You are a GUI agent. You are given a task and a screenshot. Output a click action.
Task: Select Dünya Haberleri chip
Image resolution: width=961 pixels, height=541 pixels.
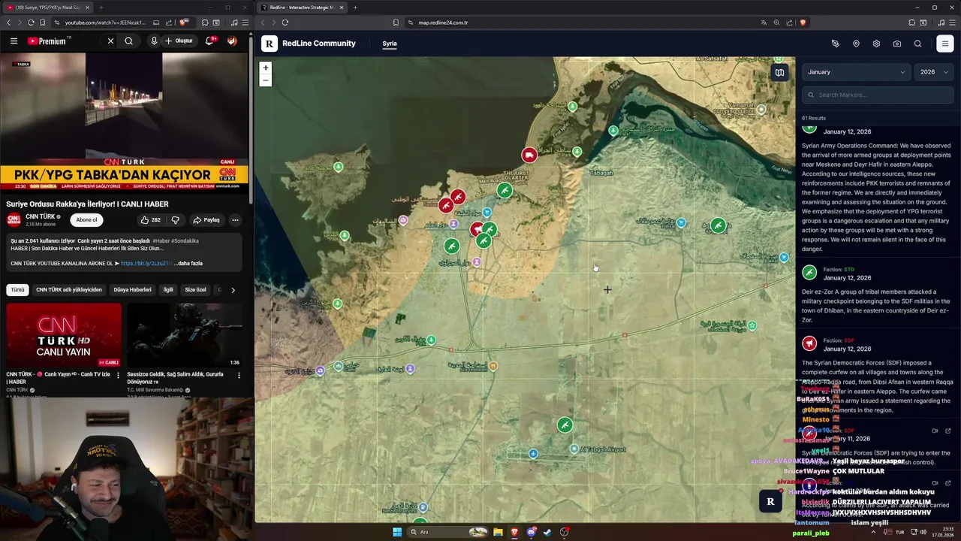pos(132,290)
